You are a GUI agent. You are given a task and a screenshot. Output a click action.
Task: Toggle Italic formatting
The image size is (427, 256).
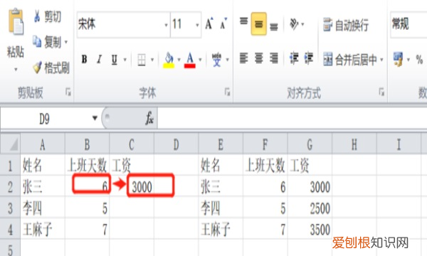pos(100,59)
